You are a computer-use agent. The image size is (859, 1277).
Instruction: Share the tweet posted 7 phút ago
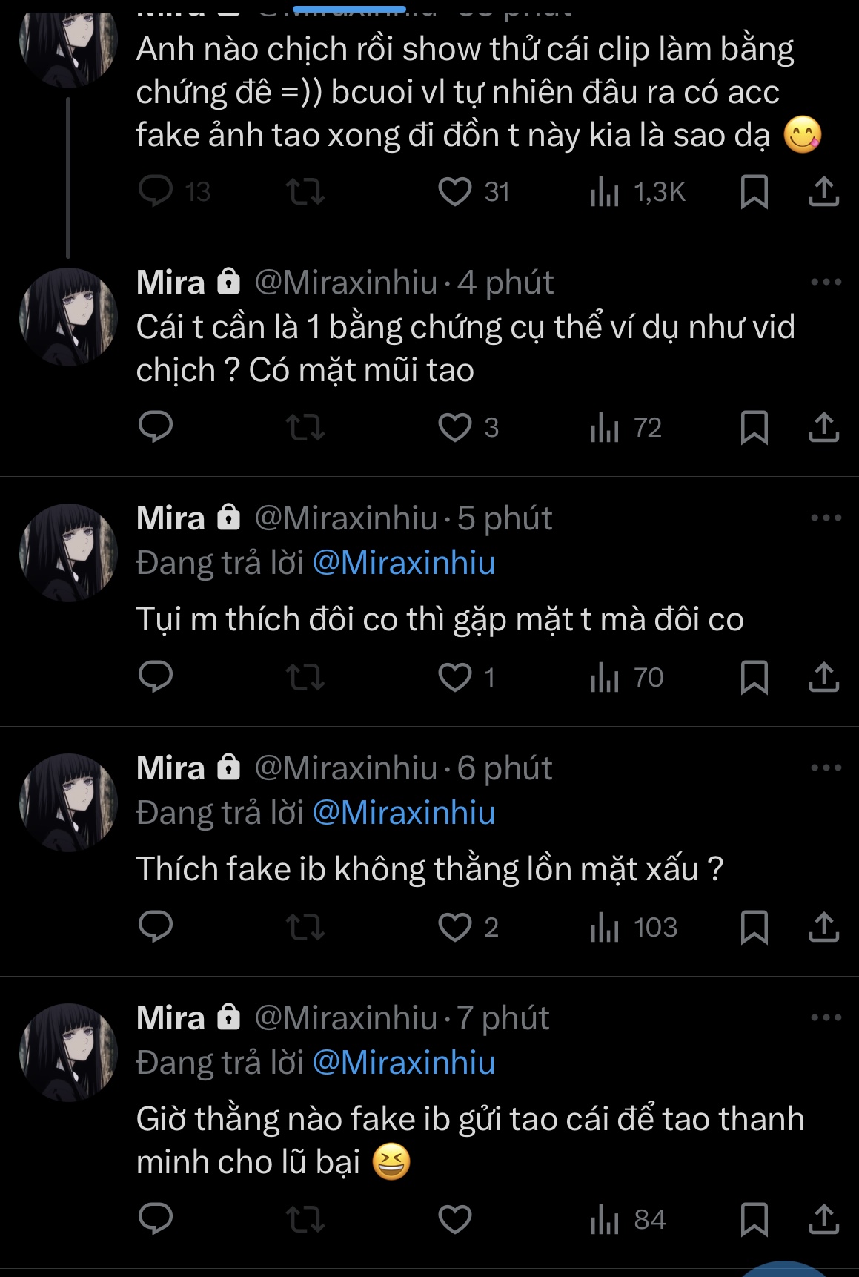(x=823, y=1219)
